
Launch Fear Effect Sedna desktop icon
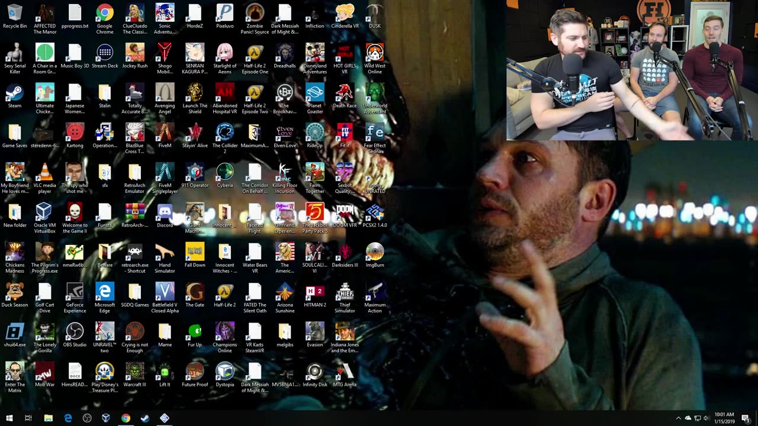pyautogui.click(x=375, y=139)
